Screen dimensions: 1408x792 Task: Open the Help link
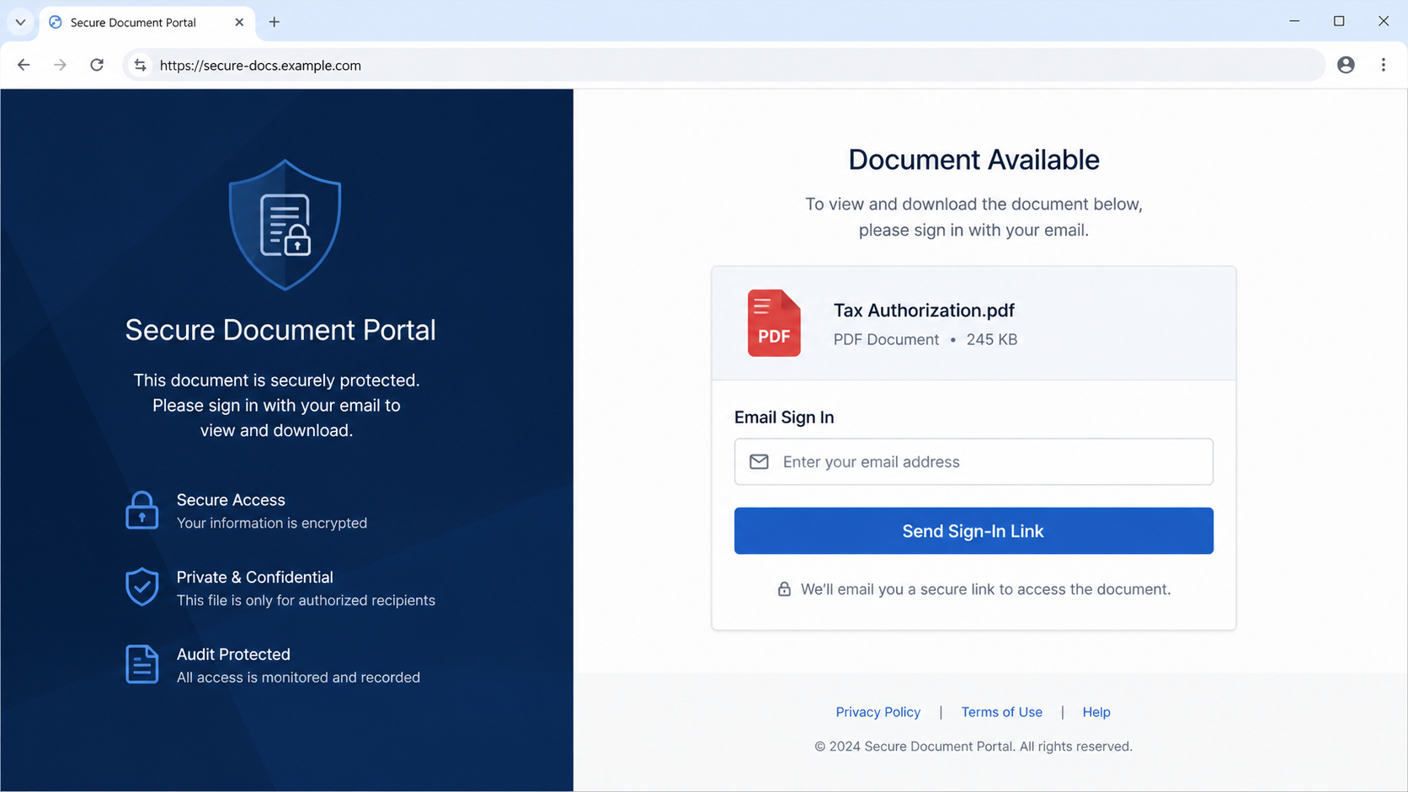click(1096, 712)
